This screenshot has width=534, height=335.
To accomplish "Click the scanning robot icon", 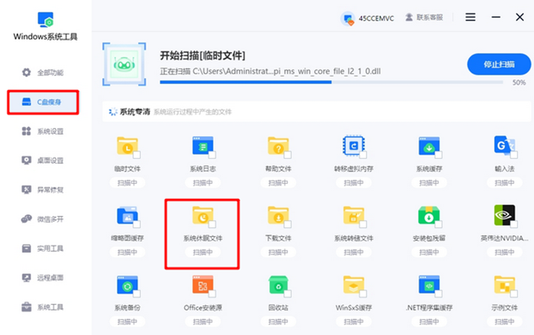I will (x=124, y=64).
